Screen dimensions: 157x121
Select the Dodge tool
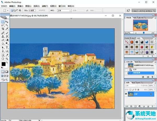point(7,43)
